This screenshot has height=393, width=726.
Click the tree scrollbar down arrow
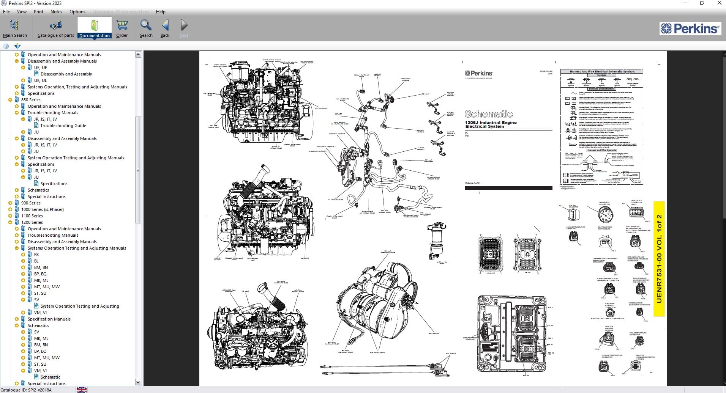(138, 382)
